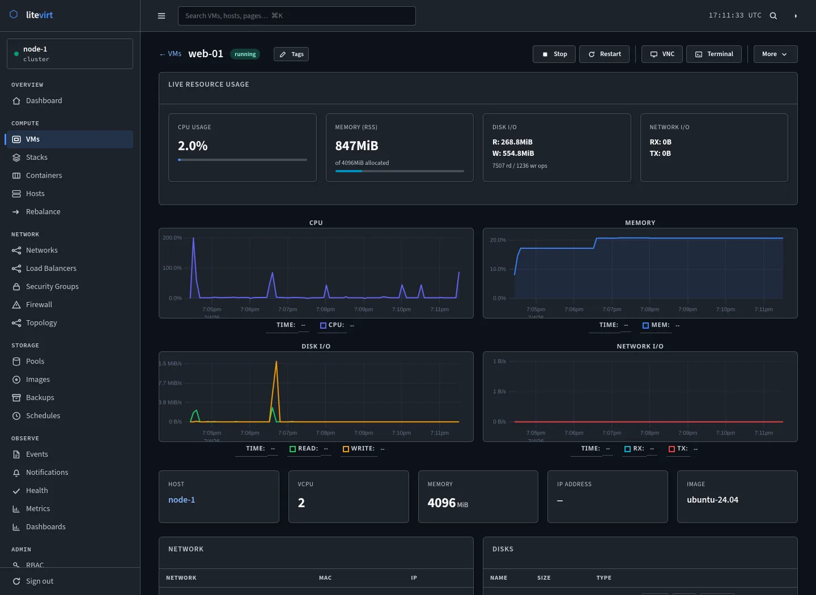Click the ubuntu-24.04 image value
This screenshot has height=595, width=816.
(712, 500)
